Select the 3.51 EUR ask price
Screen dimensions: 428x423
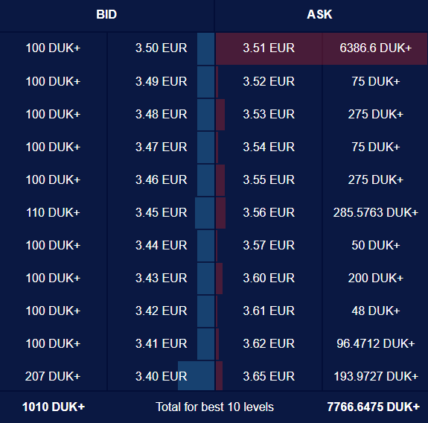269,48
